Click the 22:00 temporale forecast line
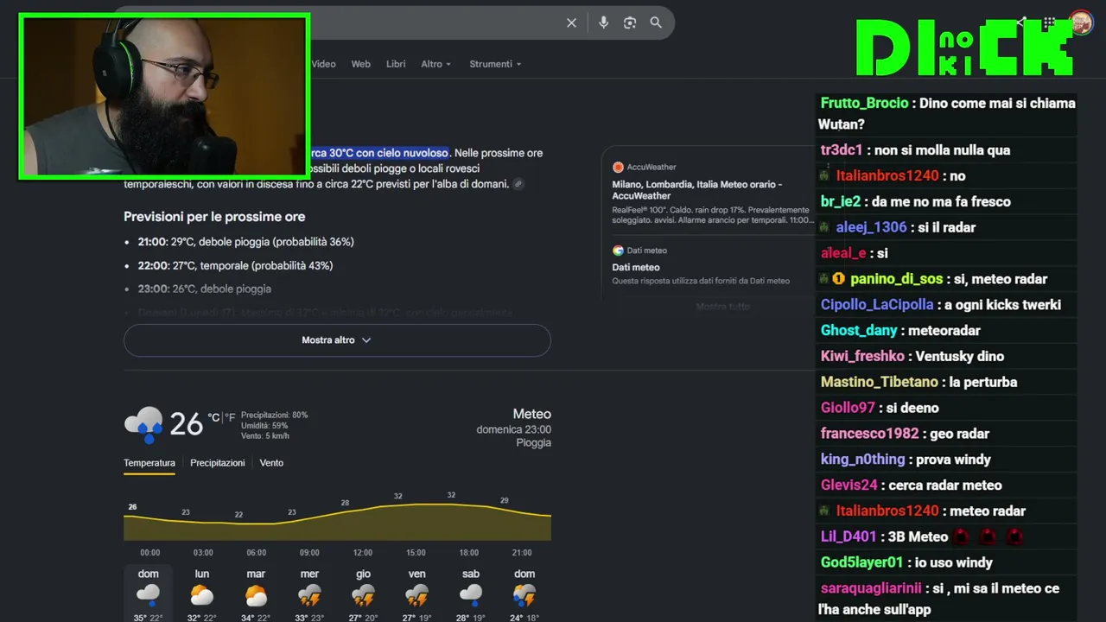 (x=235, y=265)
